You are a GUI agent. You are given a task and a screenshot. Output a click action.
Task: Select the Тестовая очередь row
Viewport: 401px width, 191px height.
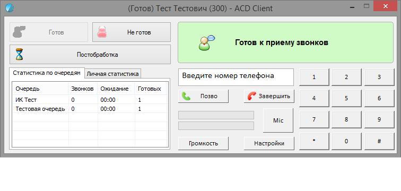(x=90, y=109)
